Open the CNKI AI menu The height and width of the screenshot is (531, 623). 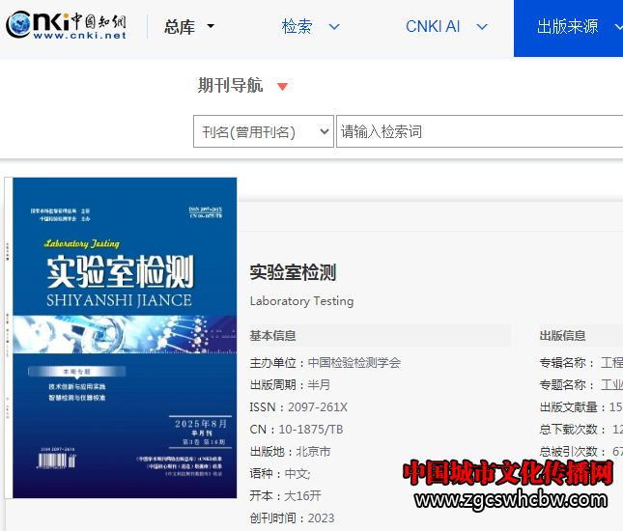446,26
